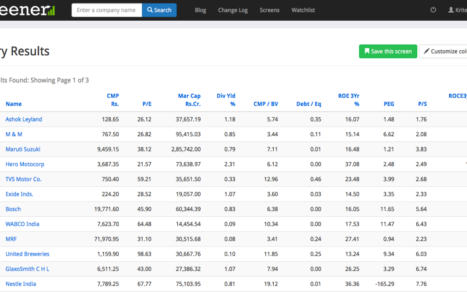Sort by P/S column header
467x292 pixels.
point(422,104)
